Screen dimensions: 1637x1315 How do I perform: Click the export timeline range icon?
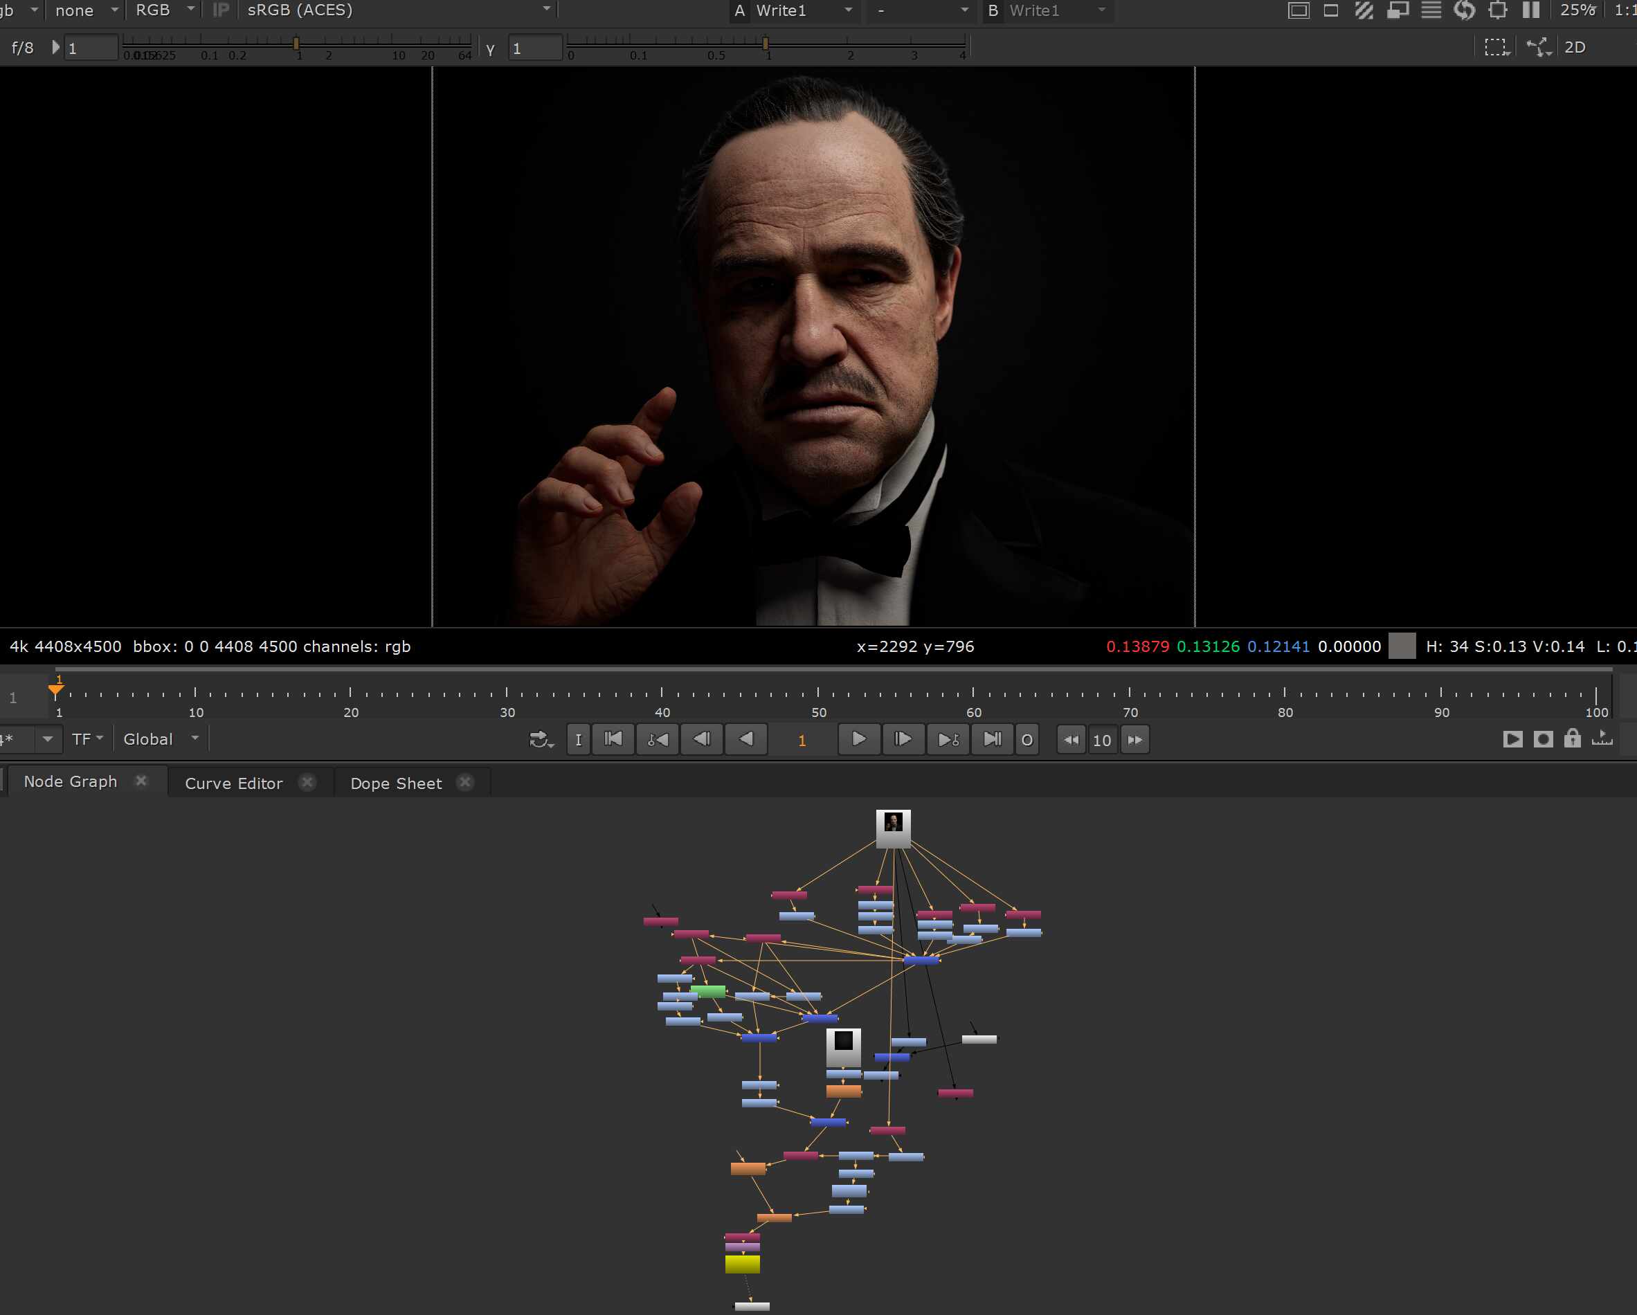(1602, 738)
